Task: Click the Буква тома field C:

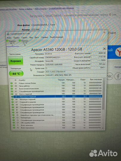Action: pos(58,68)
